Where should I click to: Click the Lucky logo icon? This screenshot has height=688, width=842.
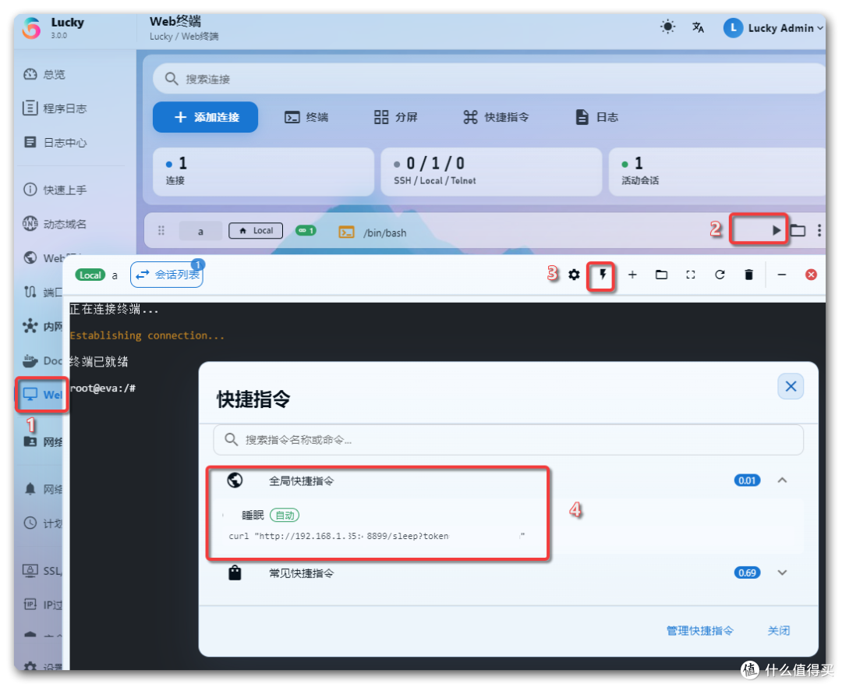coord(31,28)
